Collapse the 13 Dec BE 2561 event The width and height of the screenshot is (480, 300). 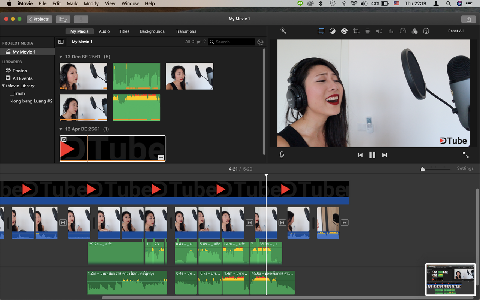point(61,57)
